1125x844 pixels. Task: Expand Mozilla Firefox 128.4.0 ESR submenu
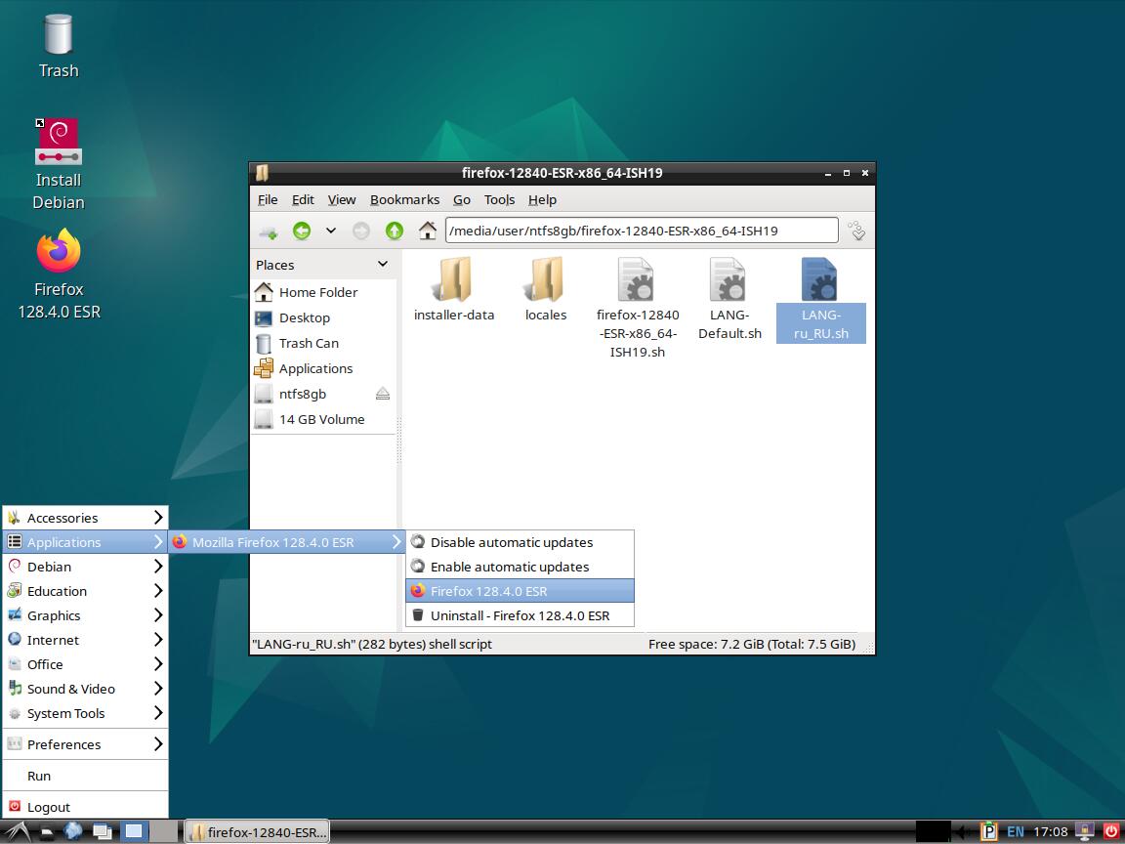(x=287, y=542)
